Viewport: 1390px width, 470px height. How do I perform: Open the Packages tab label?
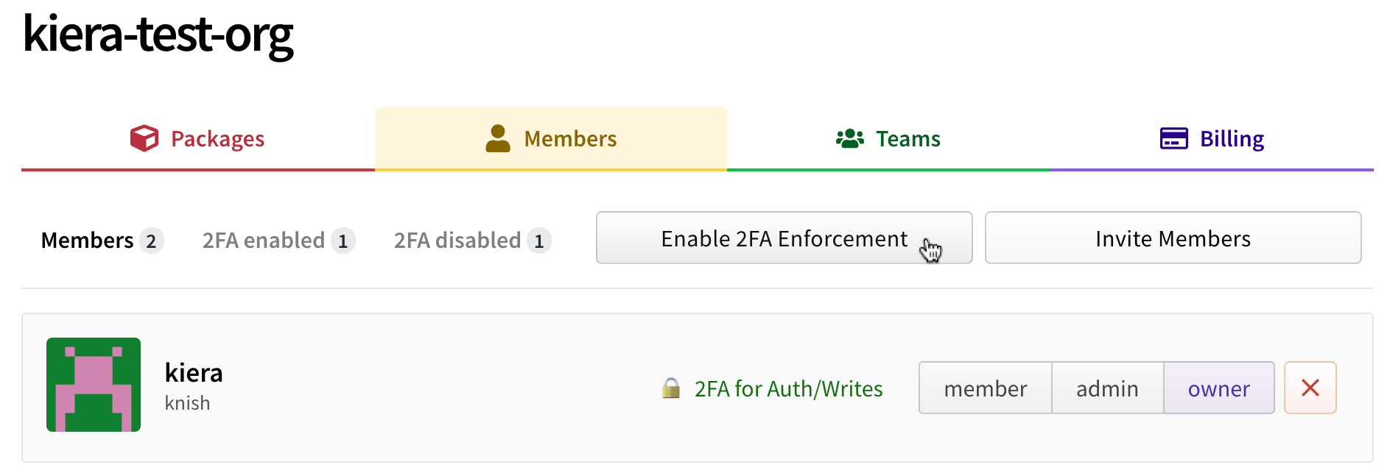217,139
